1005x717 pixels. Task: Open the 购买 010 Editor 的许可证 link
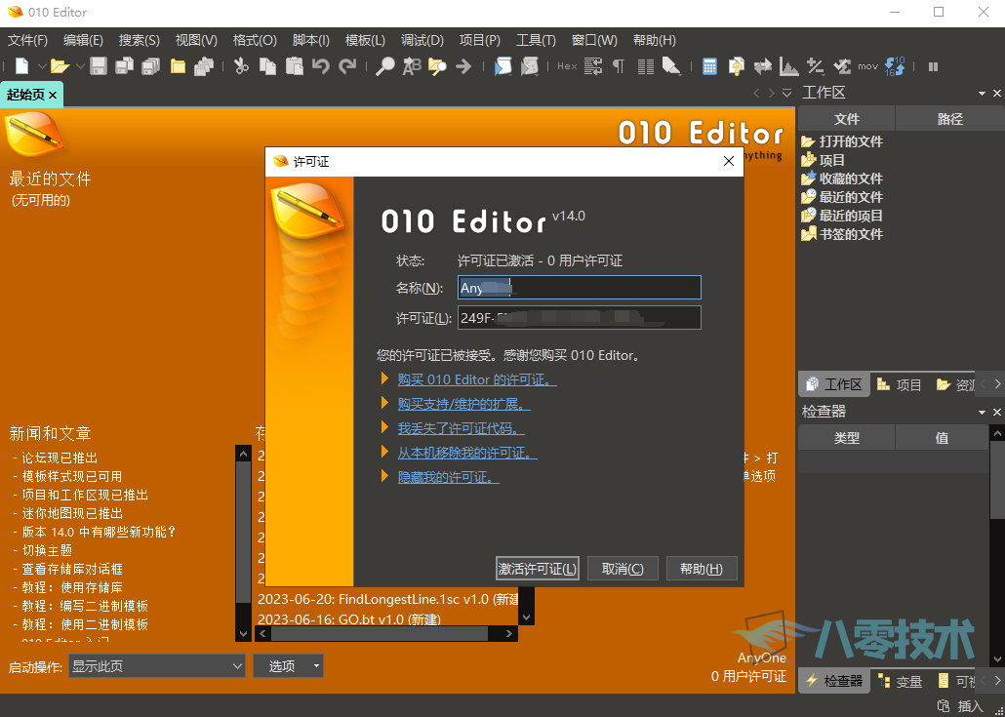pyautogui.click(x=477, y=379)
